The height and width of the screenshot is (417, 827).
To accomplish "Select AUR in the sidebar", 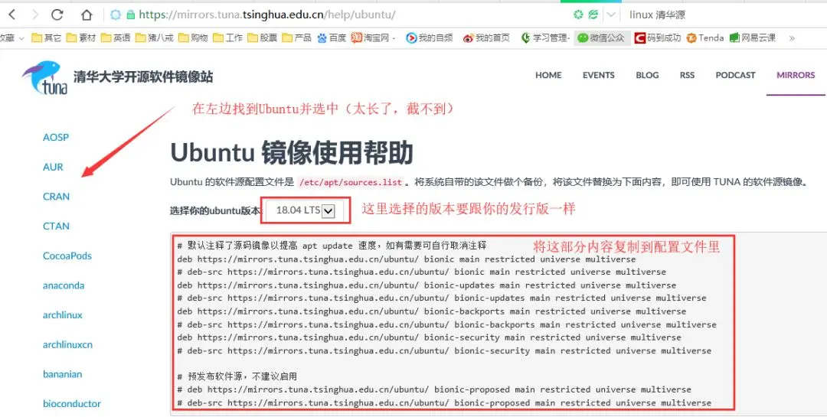I will click(53, 167).
